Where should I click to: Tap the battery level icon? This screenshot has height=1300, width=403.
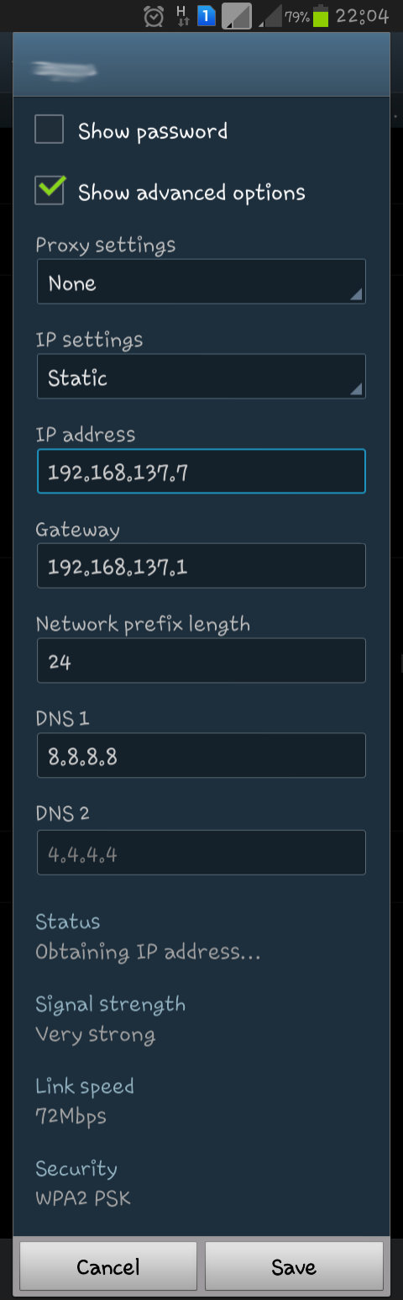point(320,16)
